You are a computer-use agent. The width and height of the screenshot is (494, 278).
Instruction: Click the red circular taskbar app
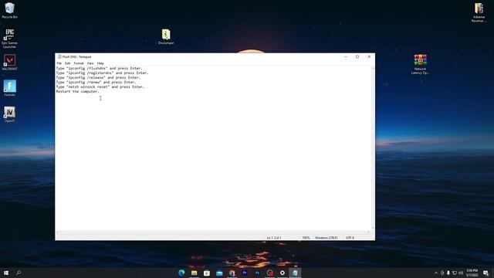point(269,273)
